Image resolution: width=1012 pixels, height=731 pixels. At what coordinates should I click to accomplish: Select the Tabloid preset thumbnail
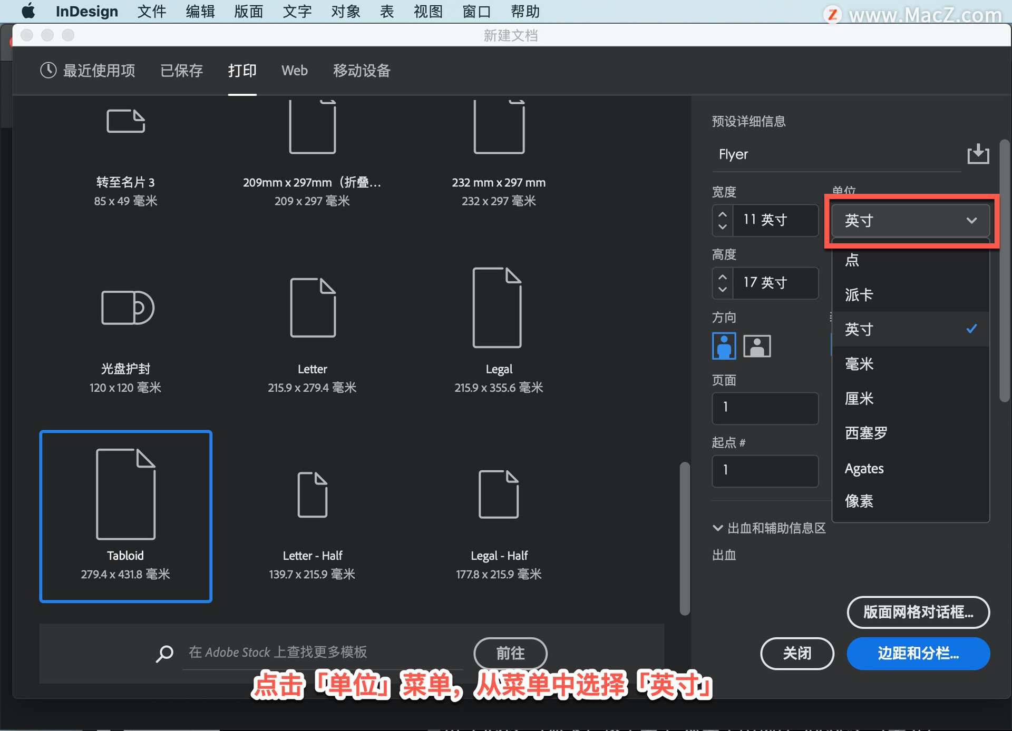(125, 495)
